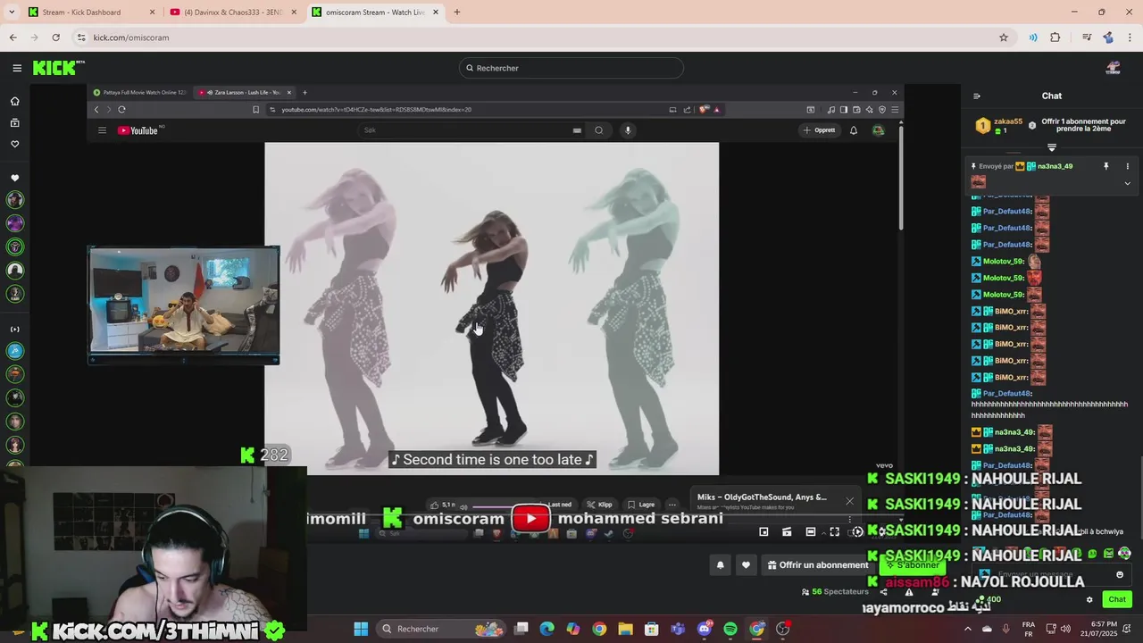This screenshot has height=643, width=1143.
Task: Close the Kick Dashboard tab
Action: tap(152, 13)
